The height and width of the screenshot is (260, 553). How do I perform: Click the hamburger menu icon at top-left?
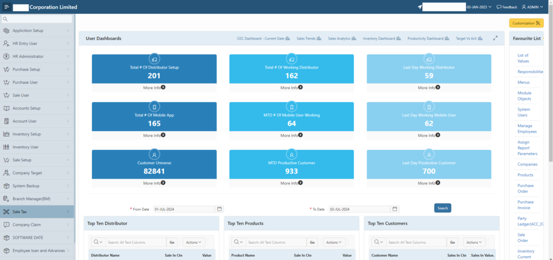(6, 7)
